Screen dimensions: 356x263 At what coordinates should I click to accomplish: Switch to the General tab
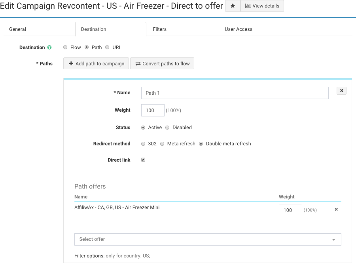[x=17, y=29]
